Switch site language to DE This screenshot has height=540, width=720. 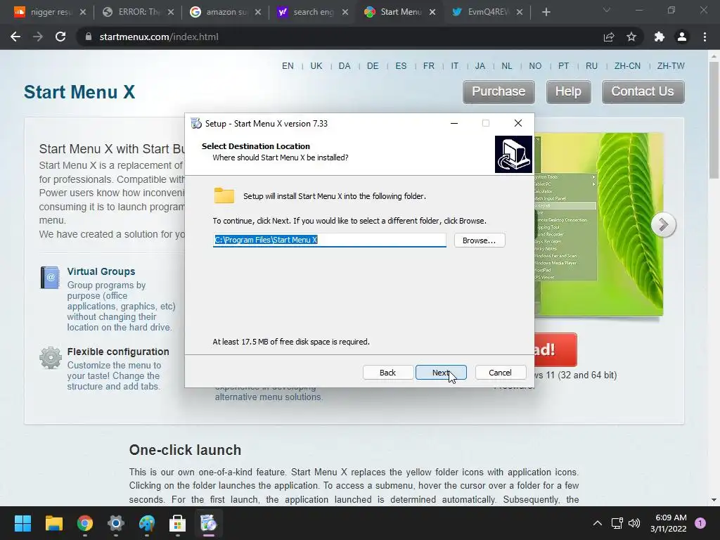pos(373,65)
